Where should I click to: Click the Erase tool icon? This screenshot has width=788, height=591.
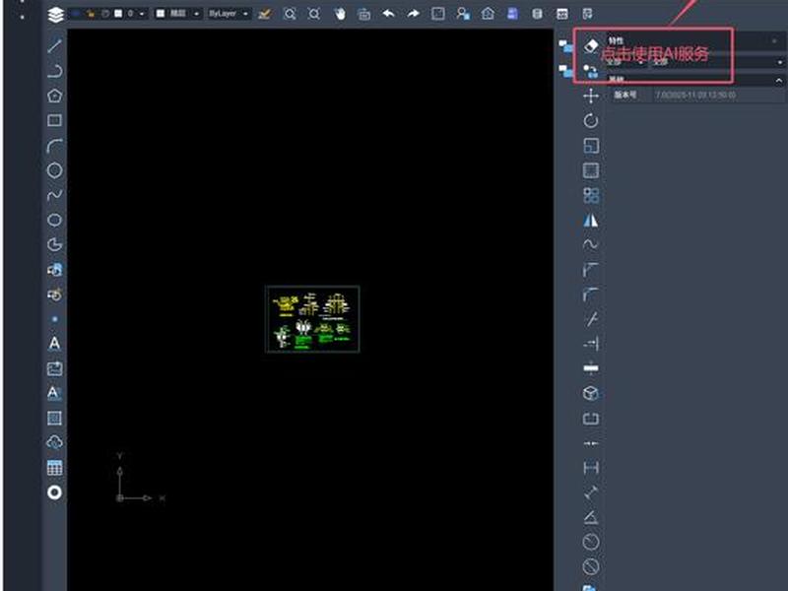[x=591, y=45]
